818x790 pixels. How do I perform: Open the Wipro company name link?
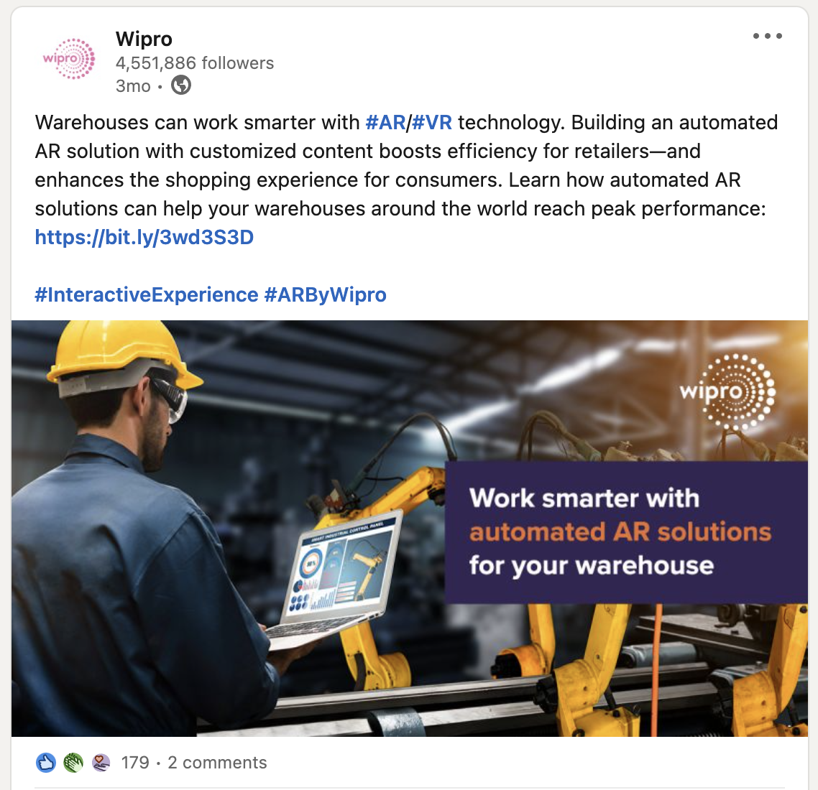(x=144, y=39)
